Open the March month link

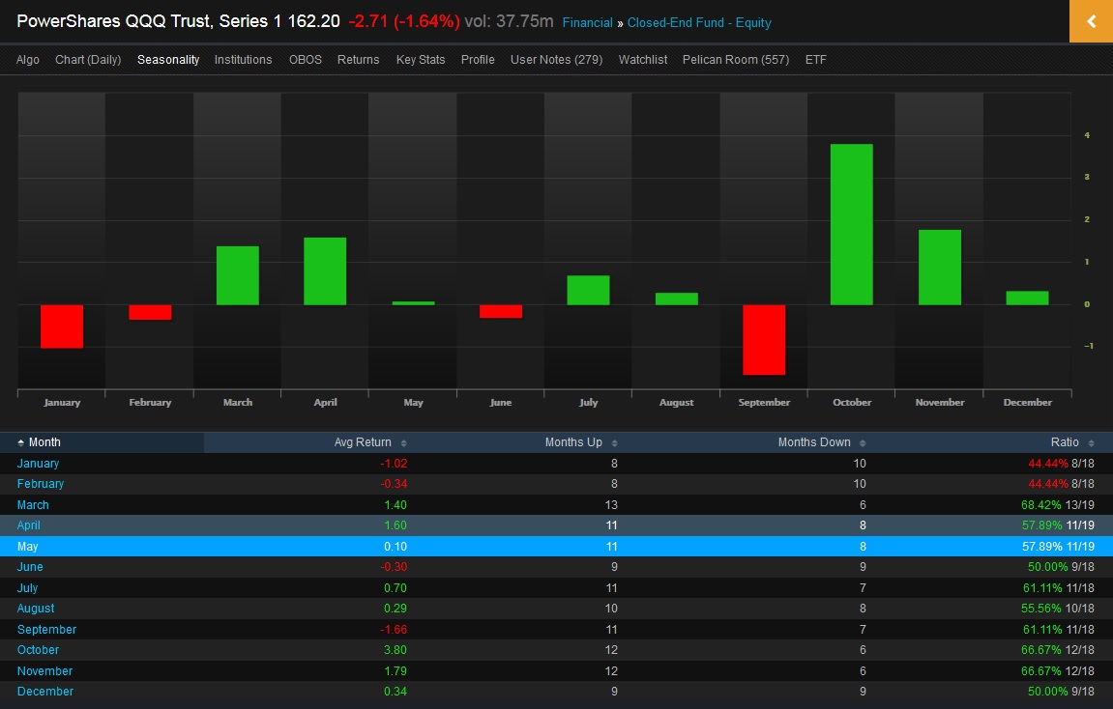(33, 505)
